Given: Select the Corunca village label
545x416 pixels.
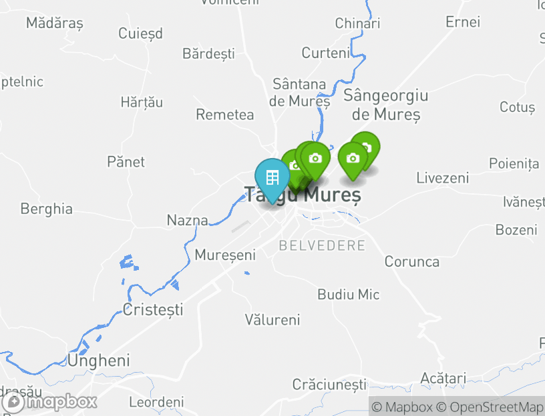Looking at the screenshot, I should 412,261.
